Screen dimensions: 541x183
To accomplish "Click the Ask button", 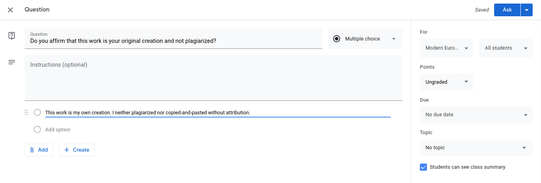I will pos(507,10).
